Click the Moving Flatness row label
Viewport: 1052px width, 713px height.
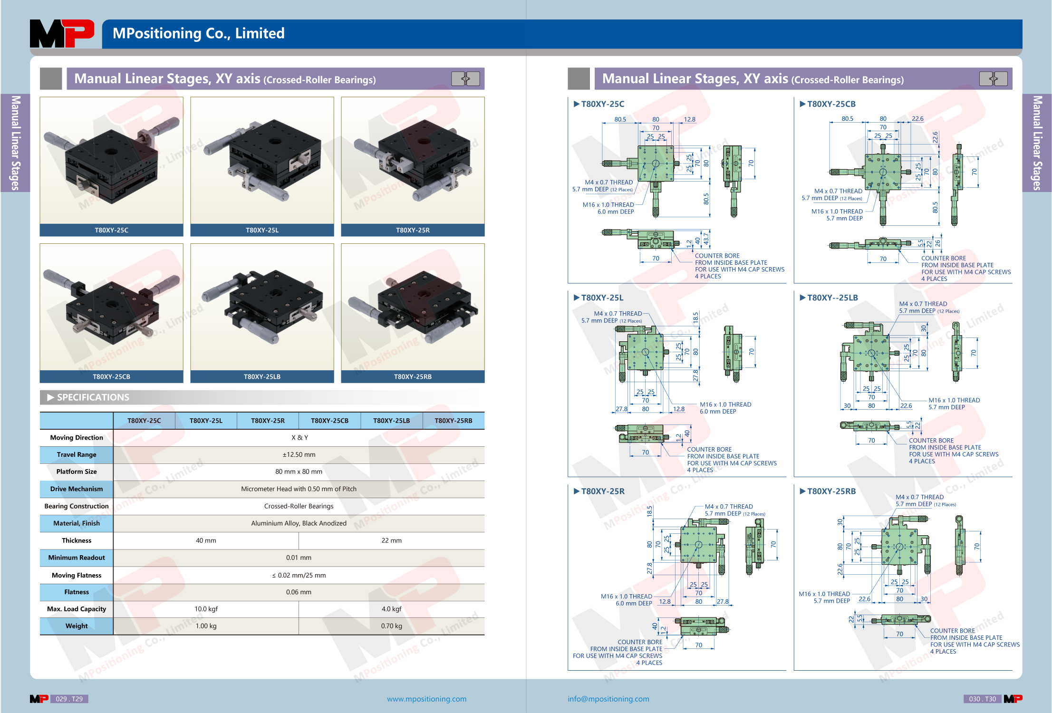point(77,575)
